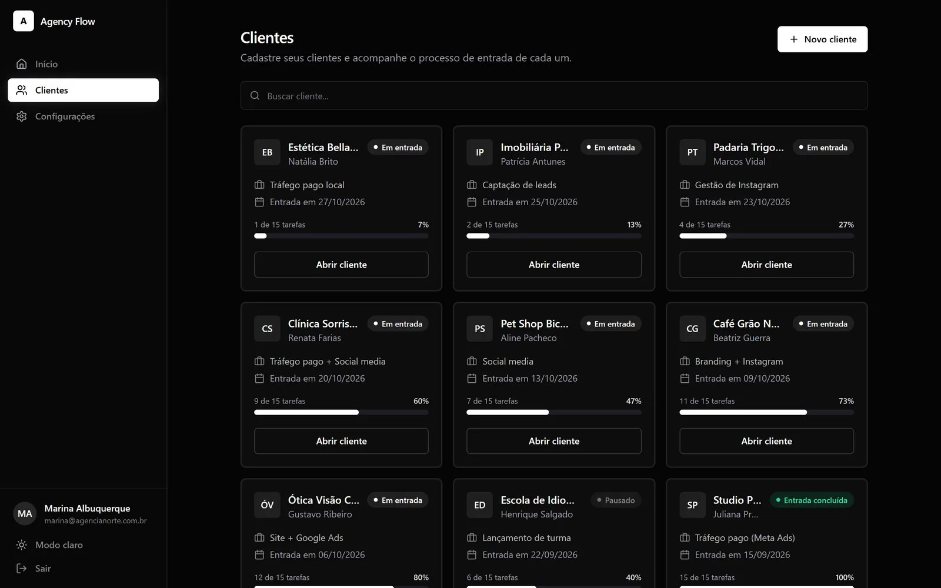Click the SP avatar of Studio card
Image resolution: width=941 pixels, height=588 pixels.
pyautogui.click(x=692, y=505)
